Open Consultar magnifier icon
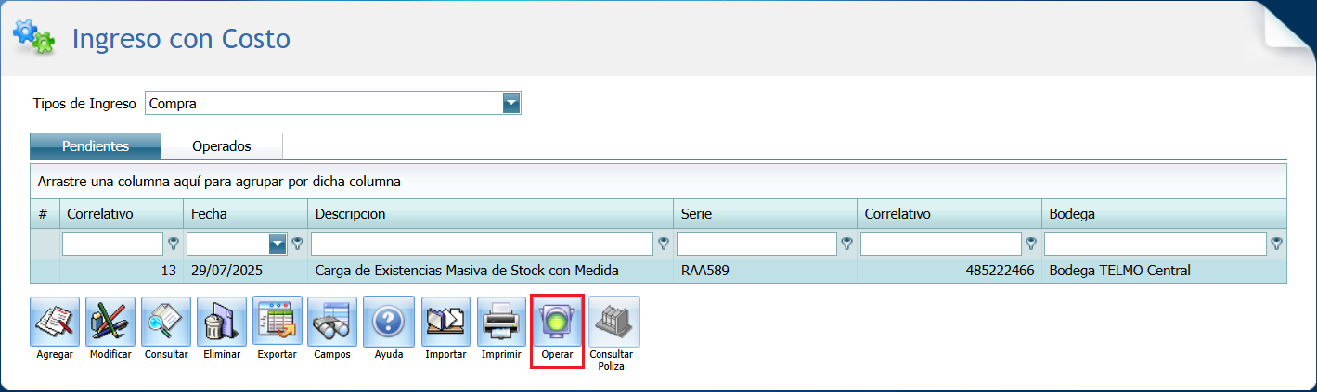 pos(166,322)
